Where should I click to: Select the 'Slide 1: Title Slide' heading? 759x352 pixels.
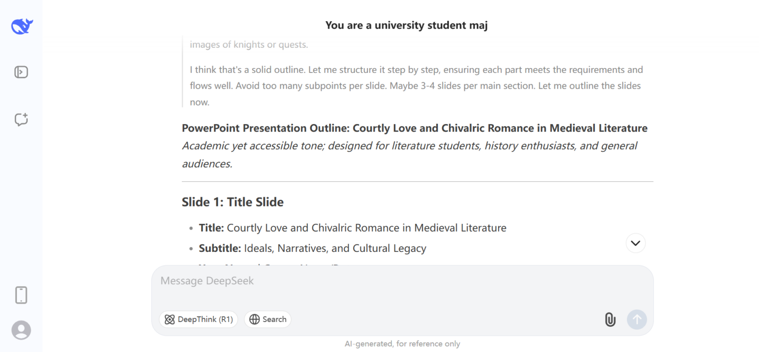[232, 202]
